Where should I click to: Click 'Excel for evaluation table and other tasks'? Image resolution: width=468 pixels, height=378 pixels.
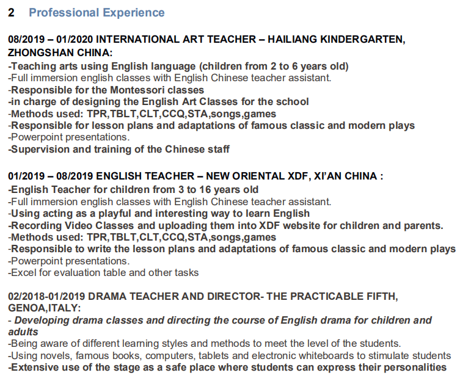[x=103, y=272]
